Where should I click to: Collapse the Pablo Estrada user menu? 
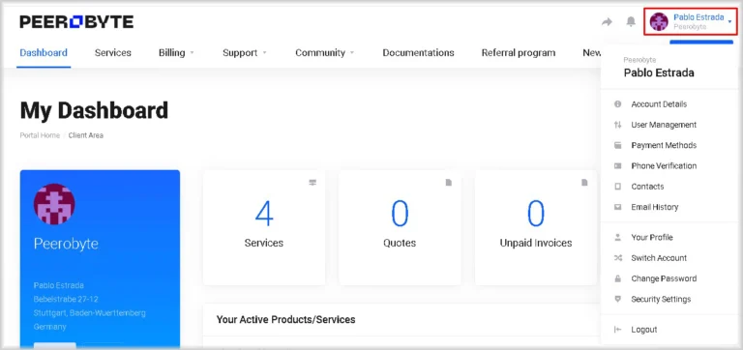click(691, 22)
